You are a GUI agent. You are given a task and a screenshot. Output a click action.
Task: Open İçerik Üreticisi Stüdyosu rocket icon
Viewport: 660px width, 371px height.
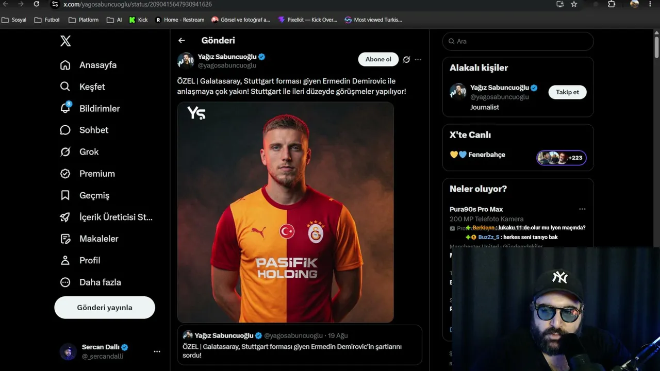click(65, 217)
